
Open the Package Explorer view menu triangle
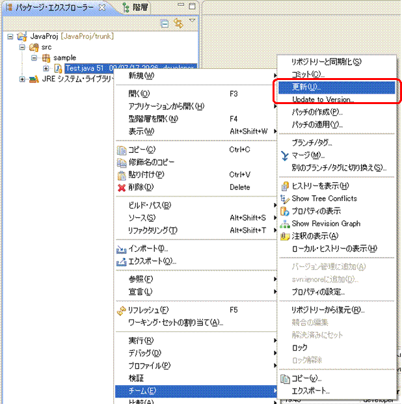tap(192, 21)
